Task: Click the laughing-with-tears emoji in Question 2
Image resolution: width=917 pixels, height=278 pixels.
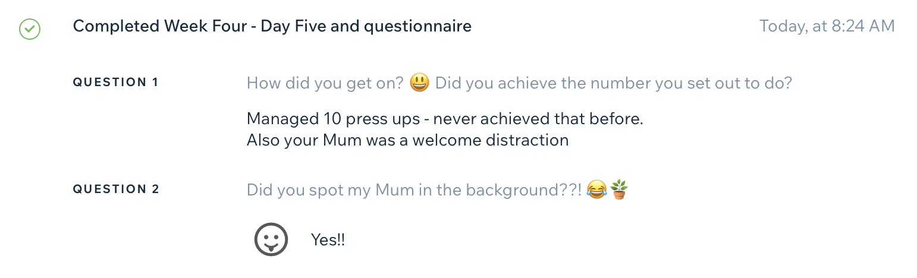Action: click(596, 191)
